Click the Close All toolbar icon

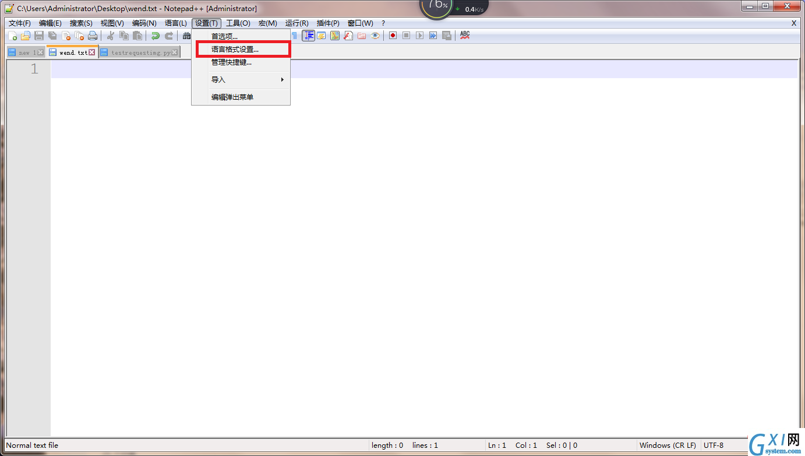tap(79, 36)
